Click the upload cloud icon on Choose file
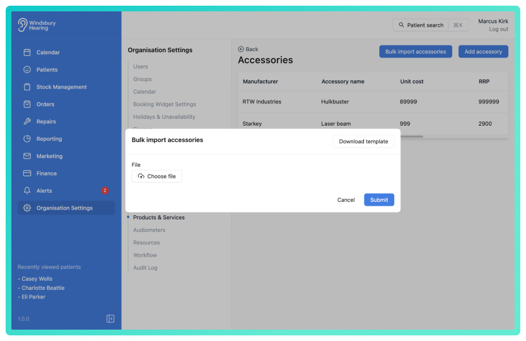This screenshot has height=341, width=526. point(141,176)
